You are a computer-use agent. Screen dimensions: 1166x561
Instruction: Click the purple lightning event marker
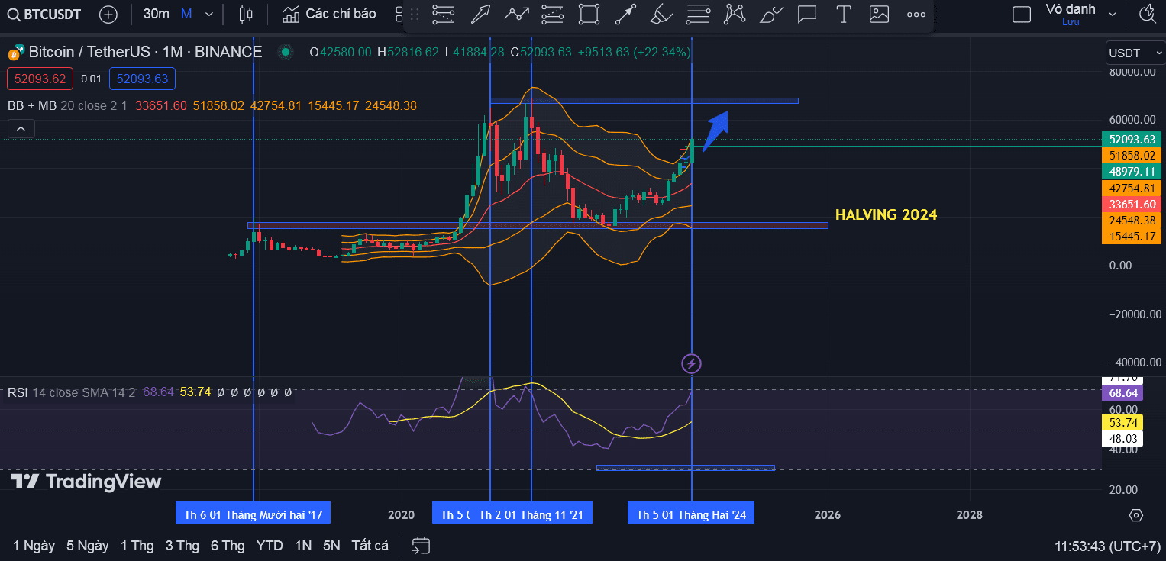click(x=691, y=364)
